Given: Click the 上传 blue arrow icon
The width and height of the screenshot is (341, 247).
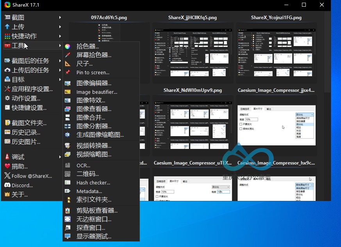Looking at the screenshot, I should coord(7,27).
